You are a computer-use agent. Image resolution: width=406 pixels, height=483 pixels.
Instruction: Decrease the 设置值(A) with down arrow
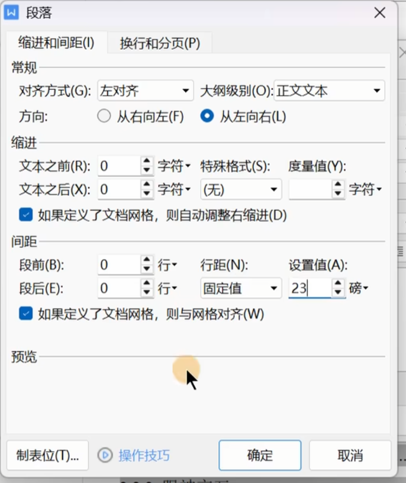(x=338, y=292)
